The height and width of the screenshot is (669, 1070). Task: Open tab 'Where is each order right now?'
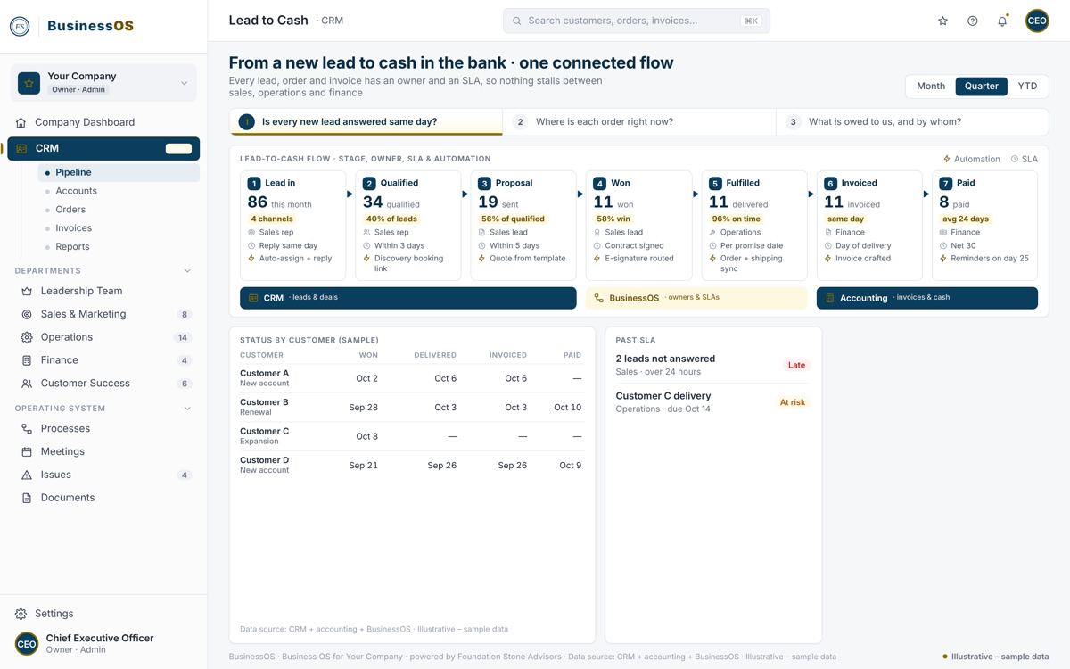coord(639,122)
